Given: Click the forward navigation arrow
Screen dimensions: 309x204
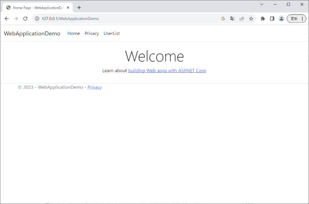Looking at the screenshot, I should tap(16, 18).
